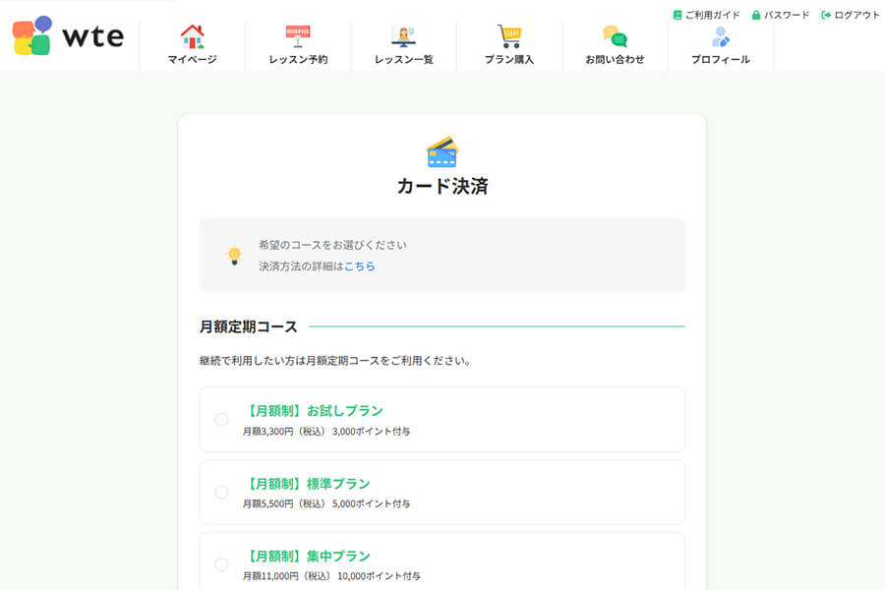Viewport: 885px width, 590px height.
Task: Click the green guide icon beside ご利用ガイド
Action: click(x=676, y=14)
